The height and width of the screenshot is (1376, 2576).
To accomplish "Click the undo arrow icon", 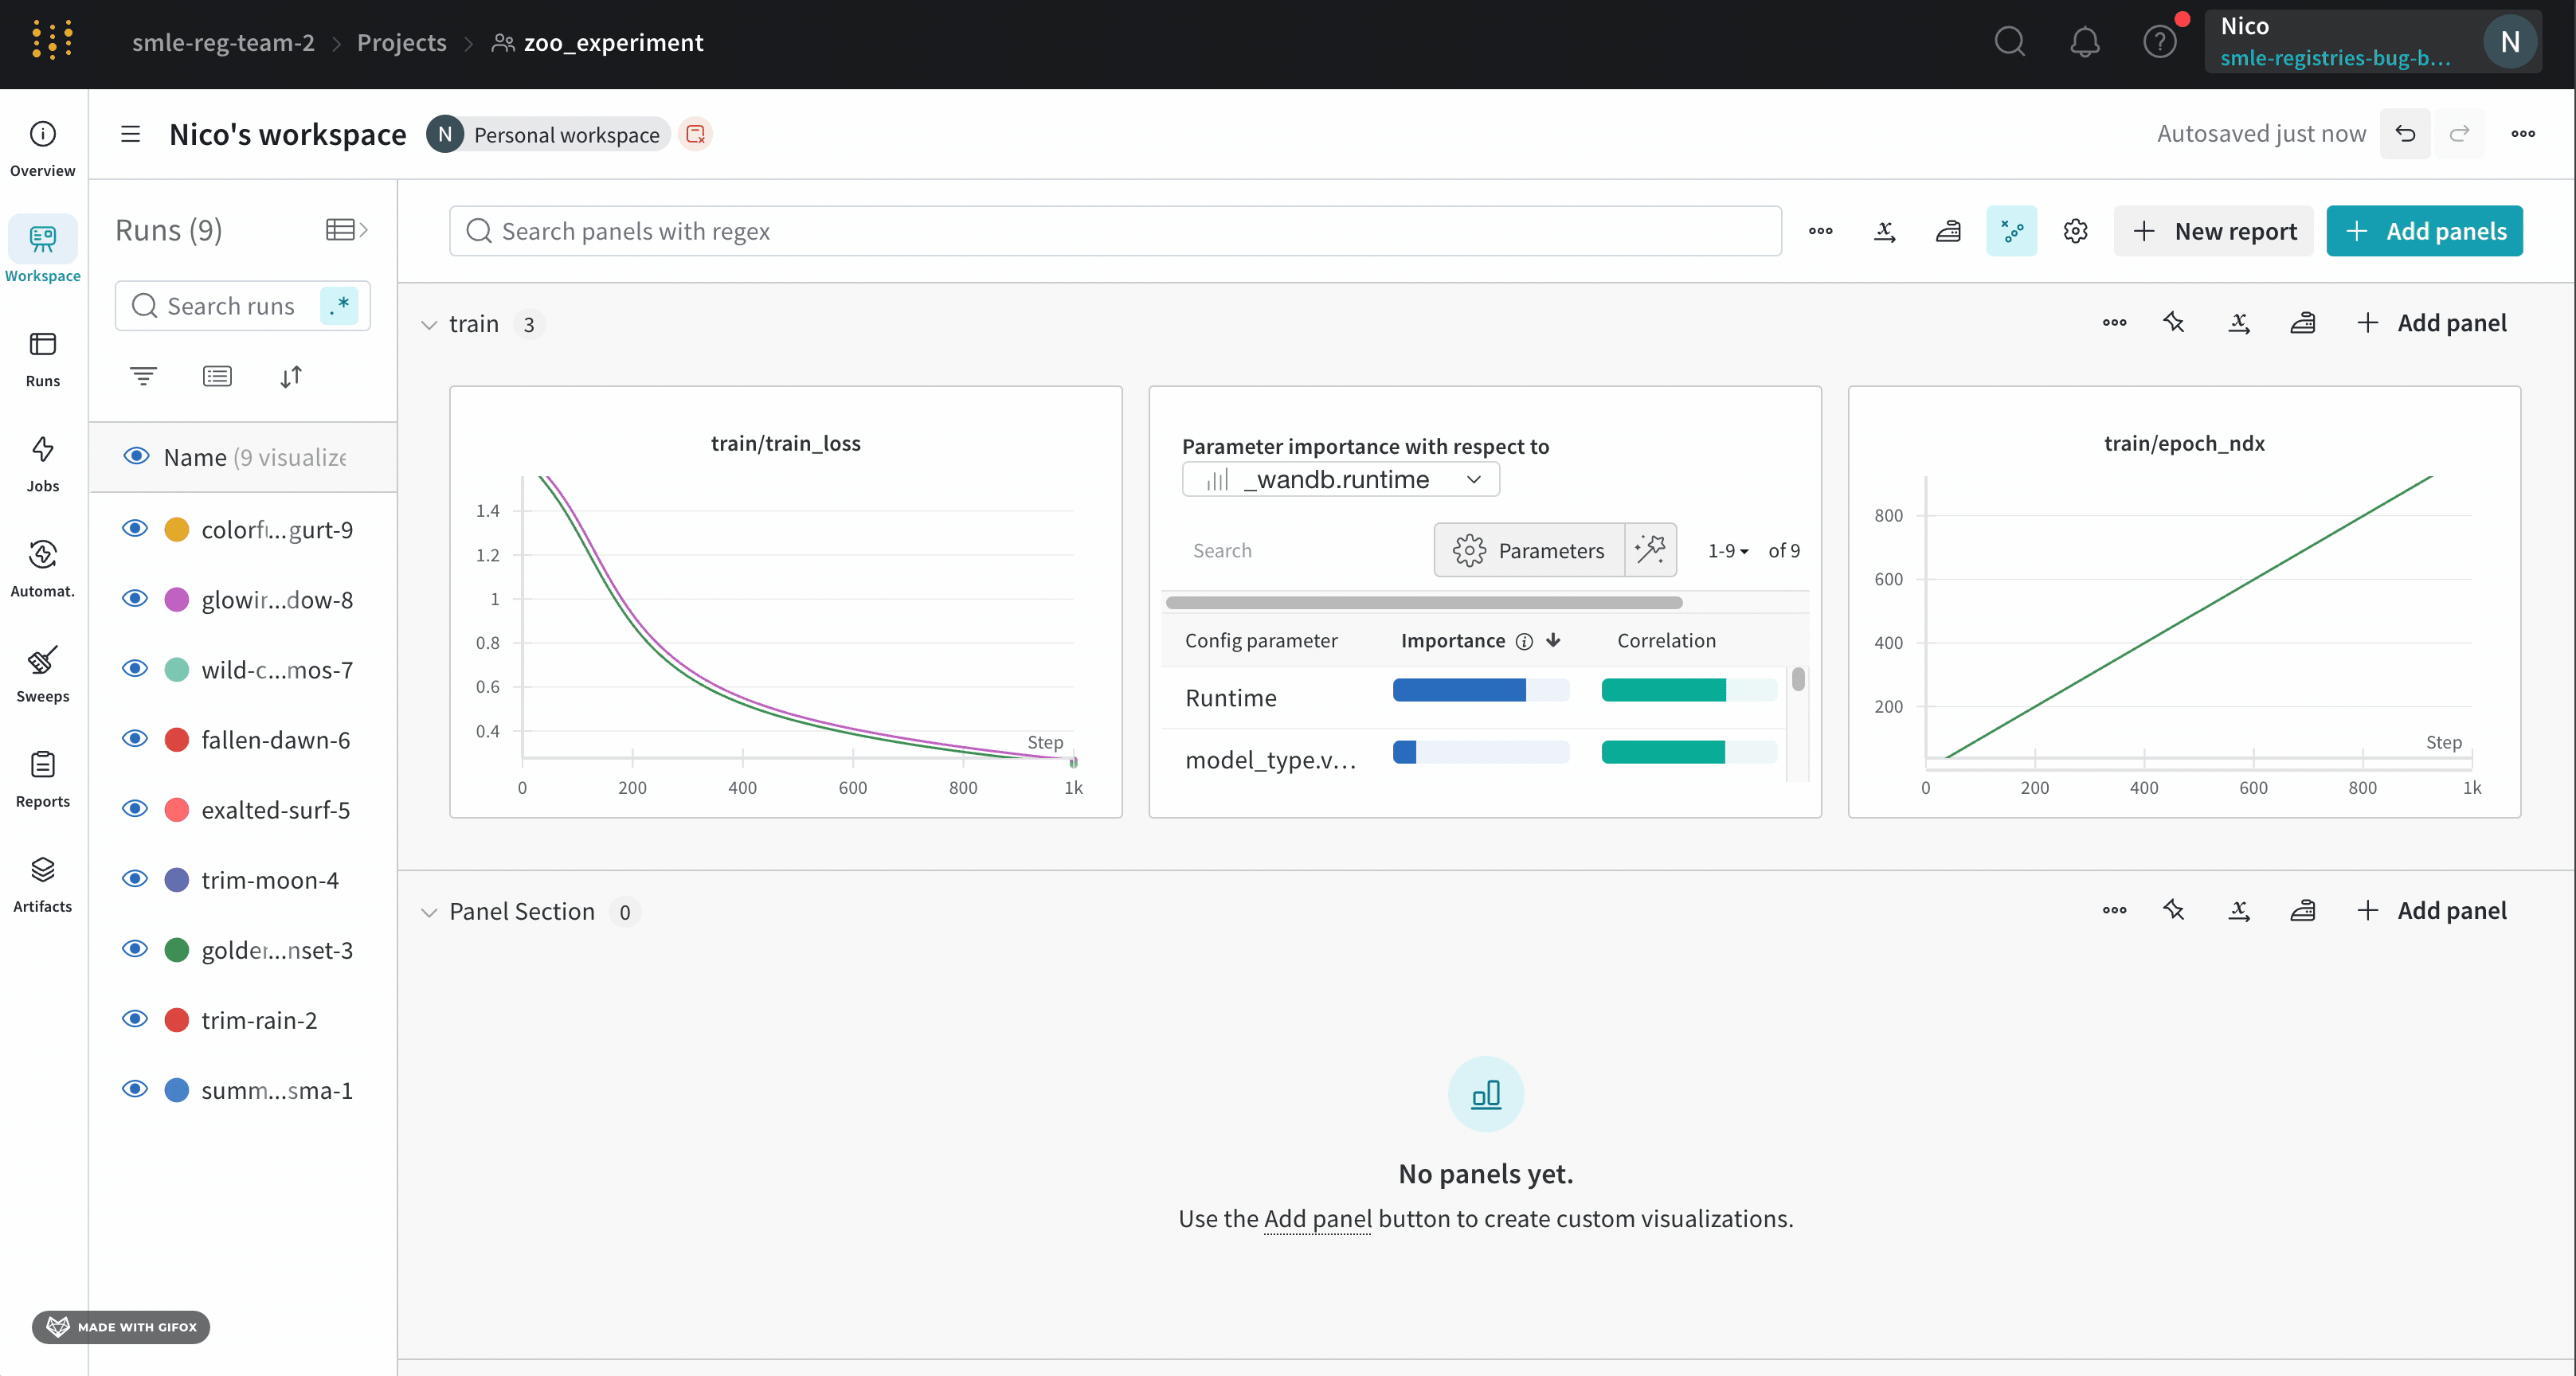I will (2405, 133).
